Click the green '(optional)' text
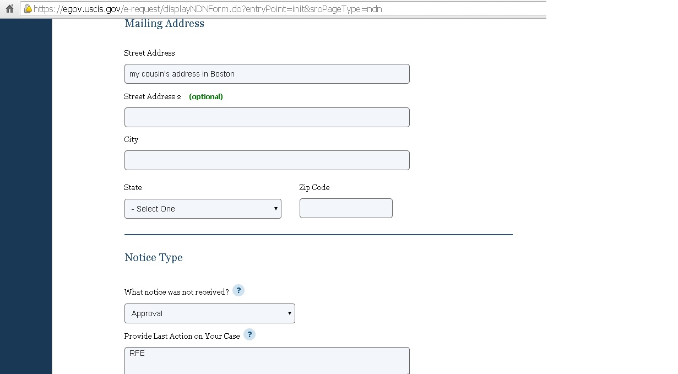678x374 pixels. click(x=206, y=96)
